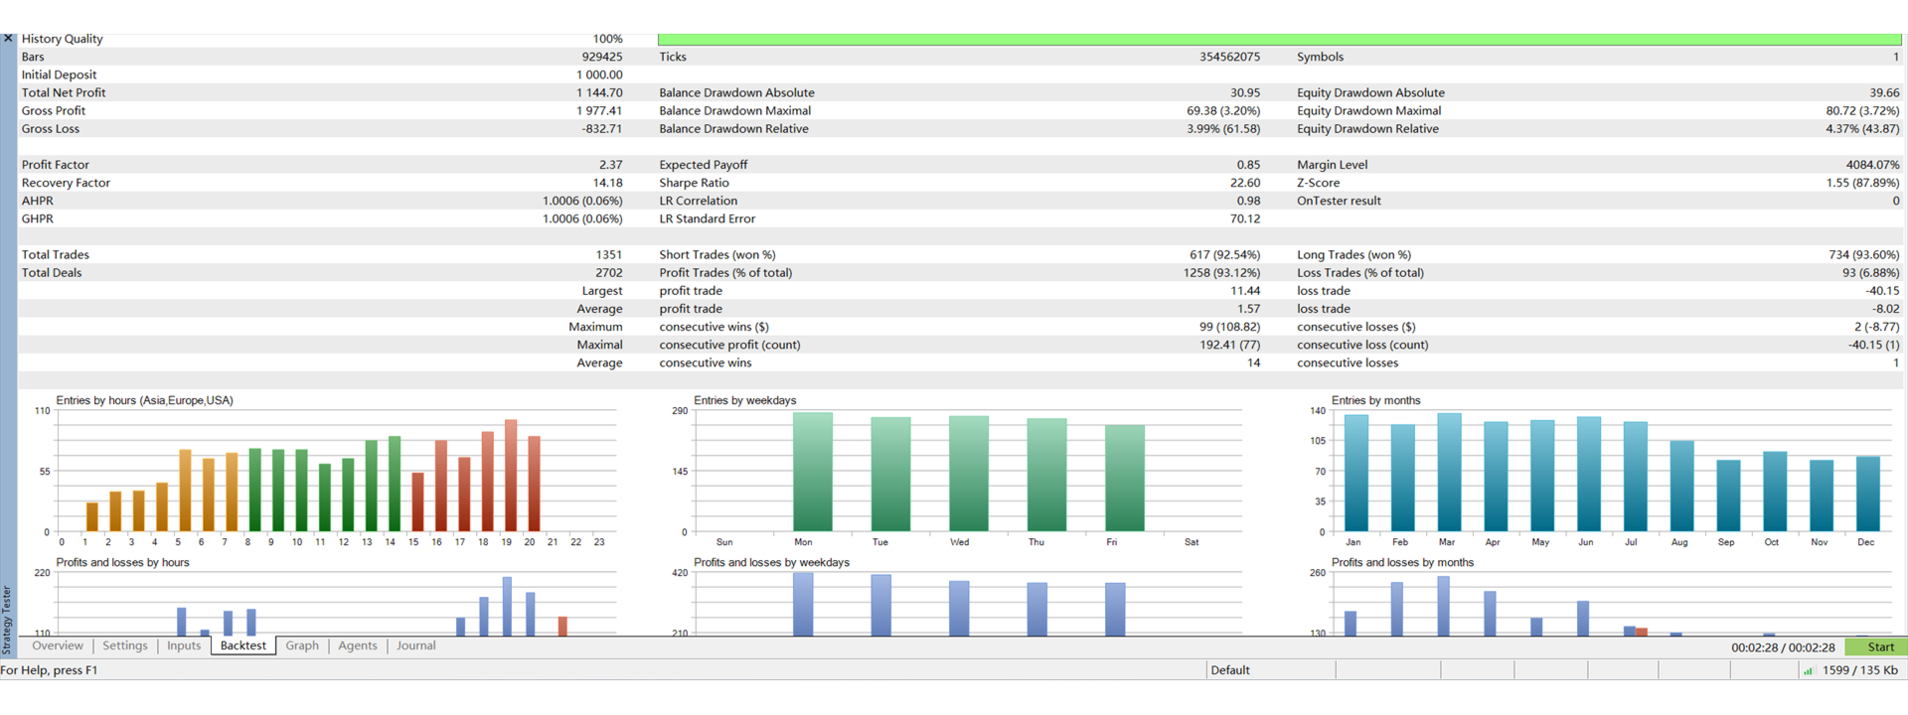Click the OnTester result label
Viewport: 1908px width, 715px height.
[1339, 201]
